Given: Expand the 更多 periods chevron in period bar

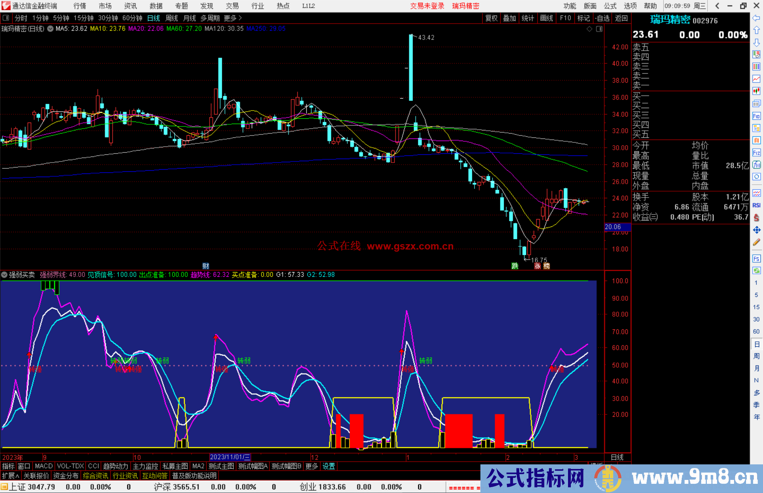Looking at the screenshot, I should pos(233,18).
